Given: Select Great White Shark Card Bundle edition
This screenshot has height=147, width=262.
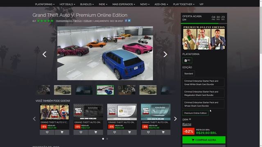Looking at the screenshot, I should 203,82.
